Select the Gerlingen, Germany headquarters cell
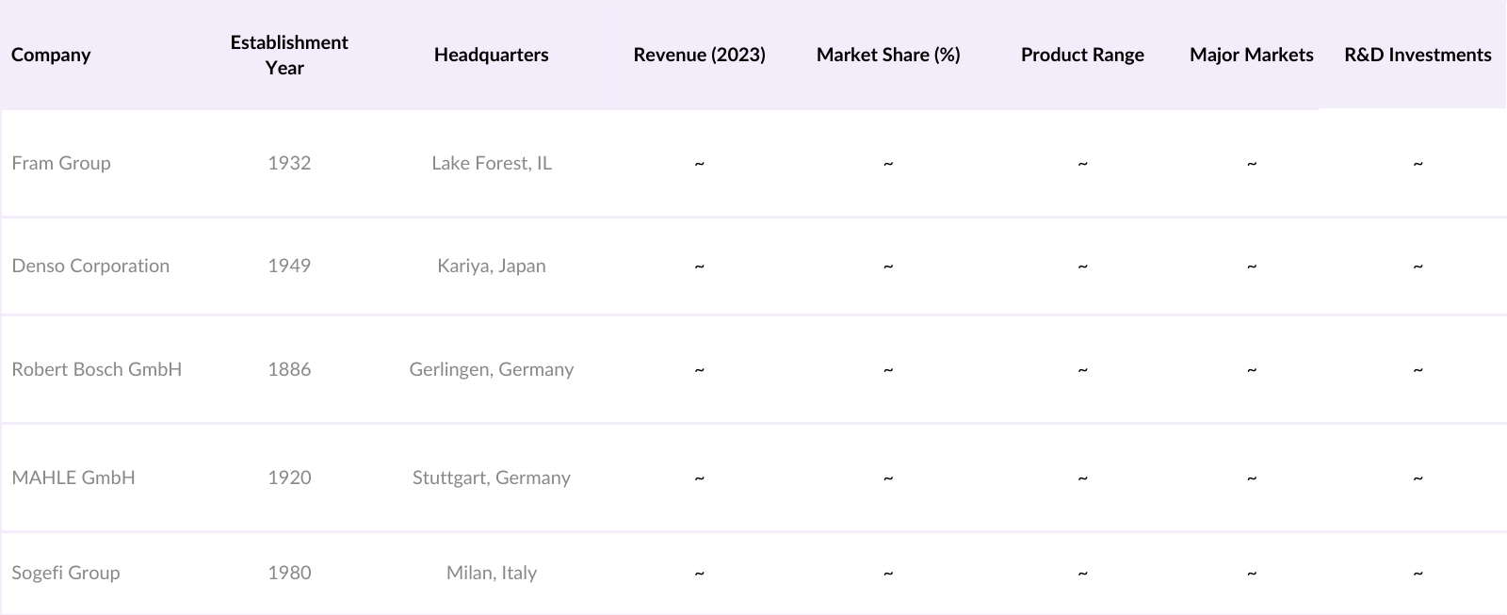This screenshot has width=1507, height=615. click(492, 369)
